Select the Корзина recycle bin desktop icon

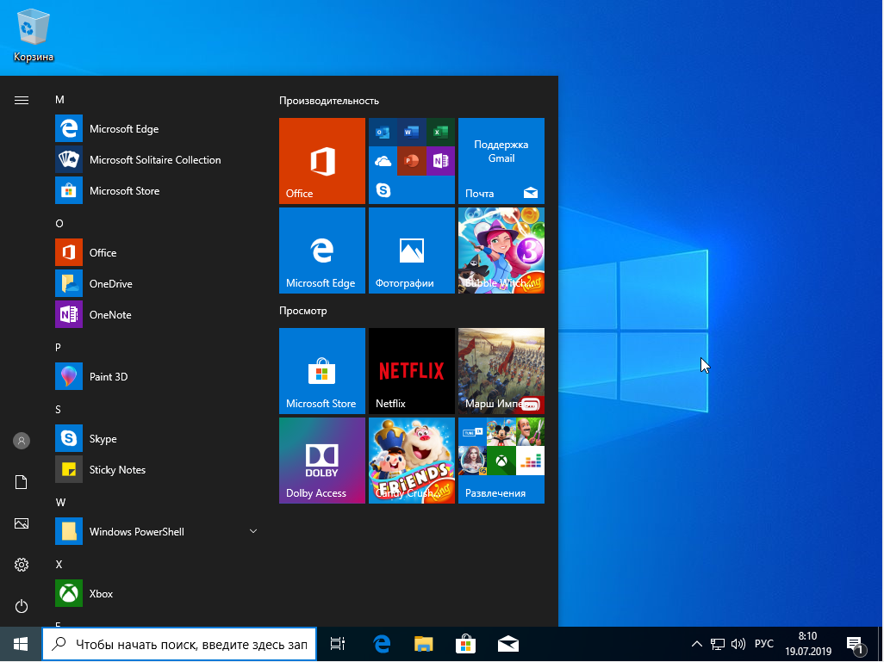[x=34, y=36]
